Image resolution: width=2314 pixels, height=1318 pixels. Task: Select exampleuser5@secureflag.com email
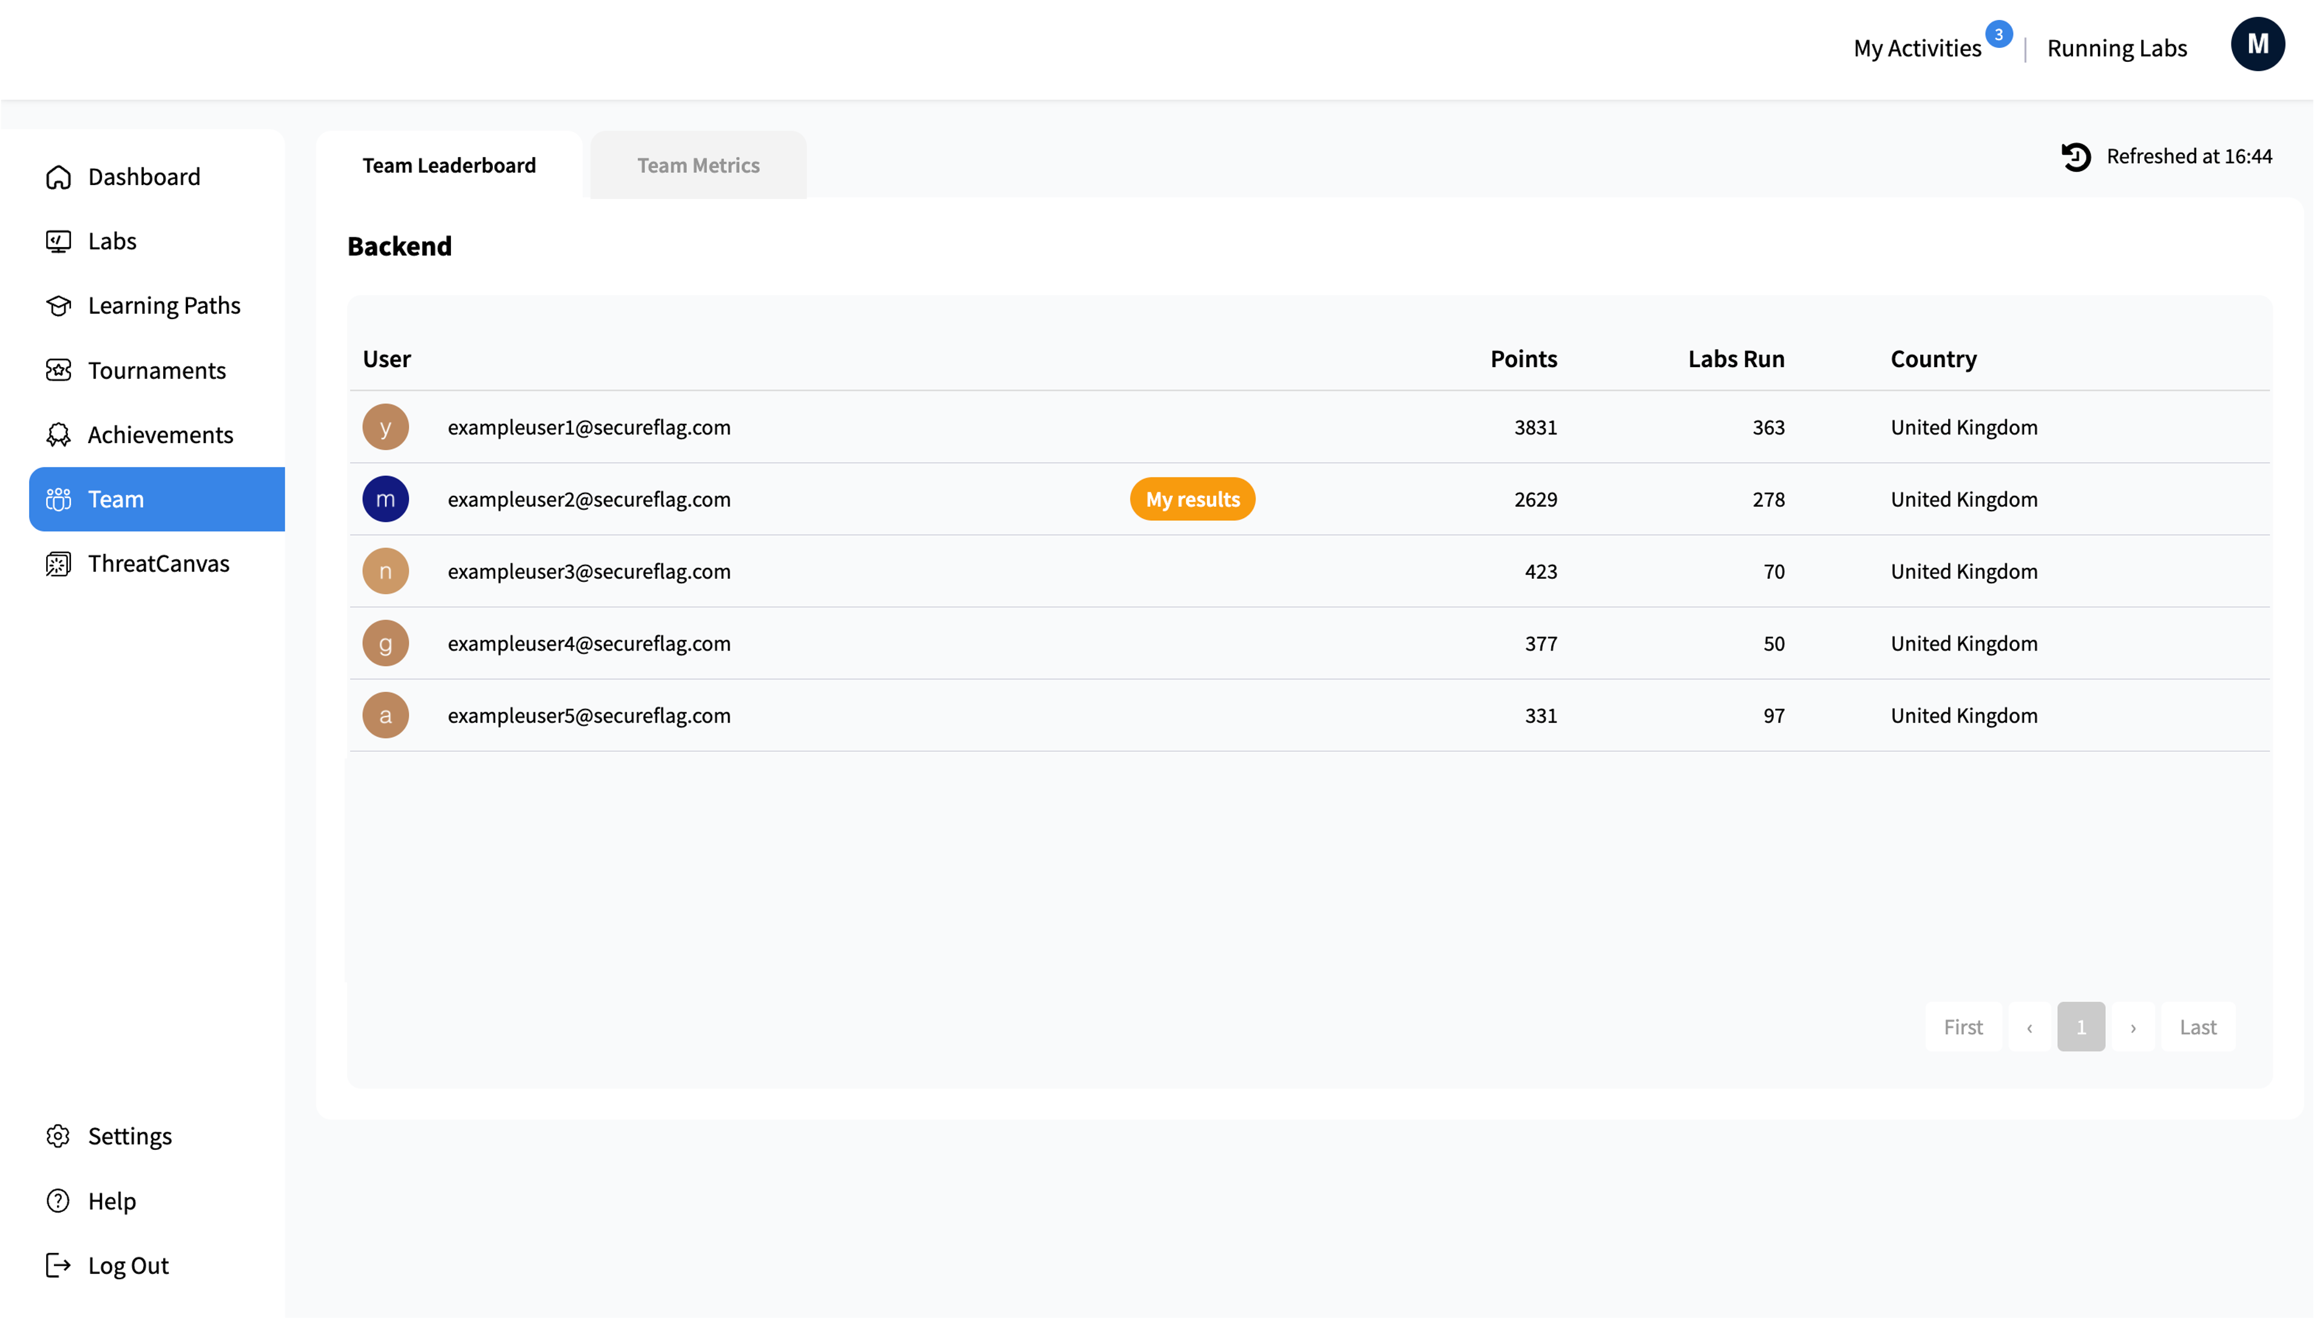click(x=589, y=715)
